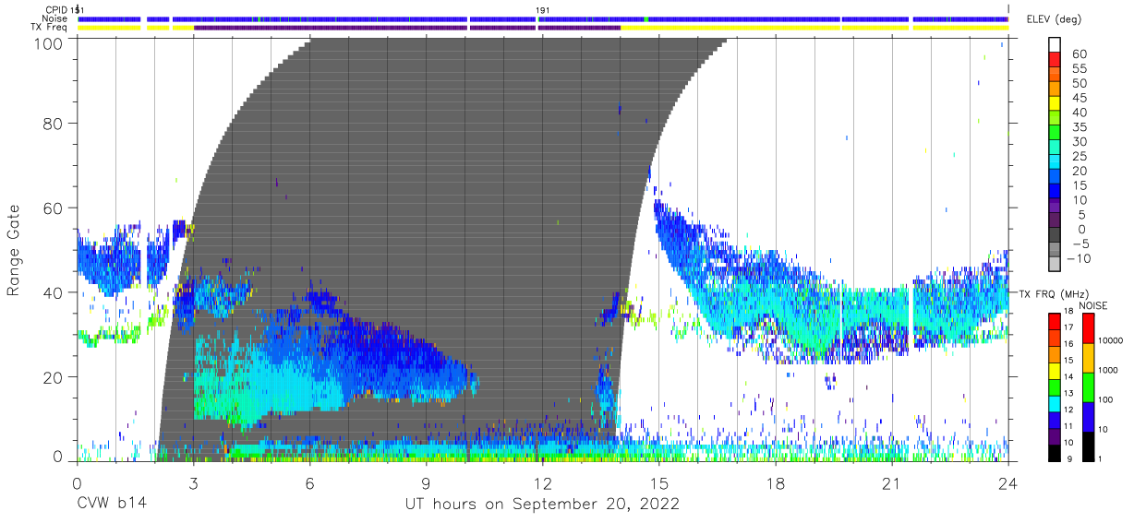1134x523 pixels.
Task: Click the 9 tick on the UT hours axis
Action: tap(426, 482)
